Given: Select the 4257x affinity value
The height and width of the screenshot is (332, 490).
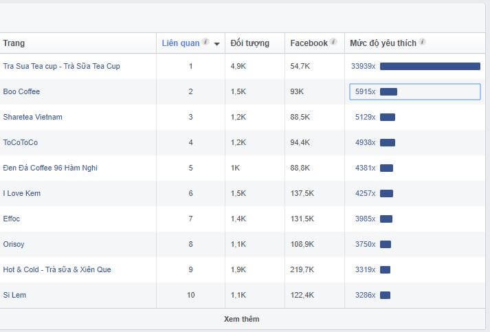Looking at the screenshot, I should click(x=365, y=193).
